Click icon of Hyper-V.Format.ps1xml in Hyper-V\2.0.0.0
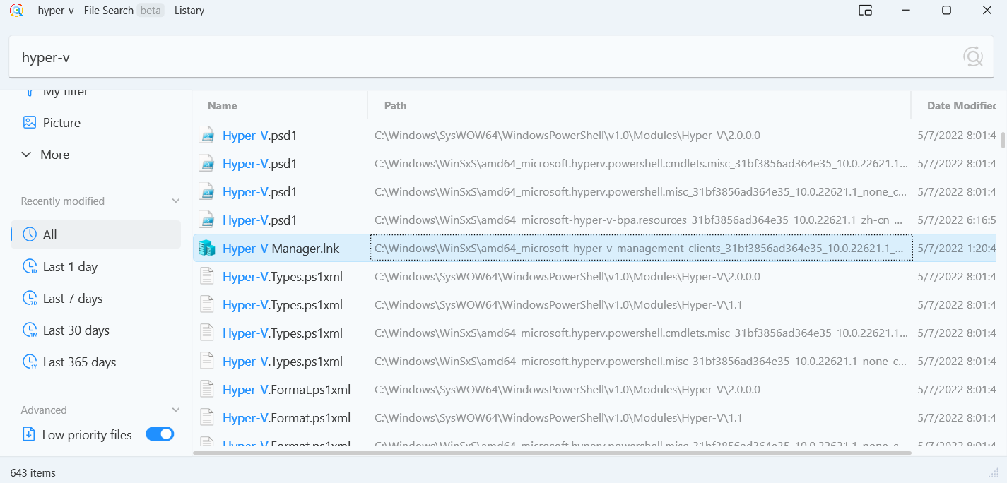The image size is (1007, 483). click(x=206, y=389)
